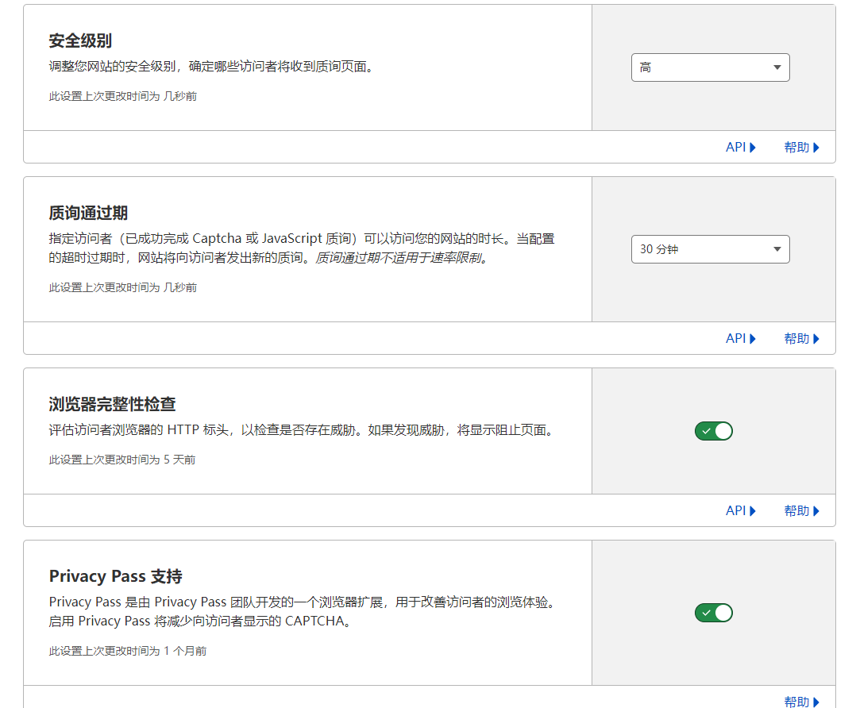Click the 安全级别 description text about 质询页面
This screenshot has height=708, width=856.
point(210,67)
